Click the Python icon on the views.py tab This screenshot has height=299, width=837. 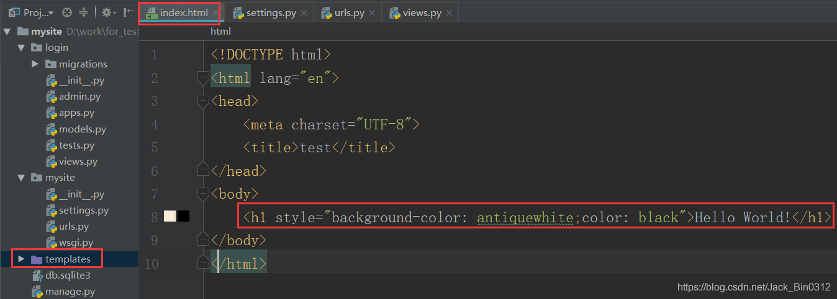[394, 12]
